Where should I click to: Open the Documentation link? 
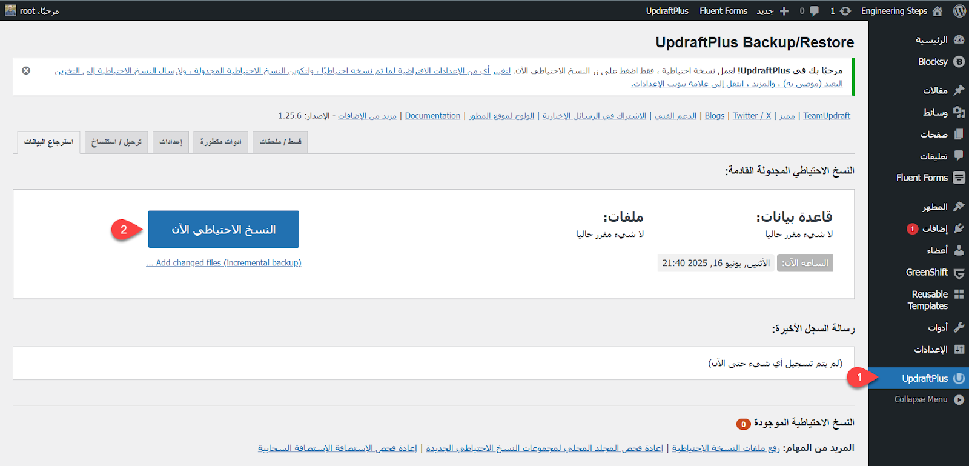(x=432, y=116)
